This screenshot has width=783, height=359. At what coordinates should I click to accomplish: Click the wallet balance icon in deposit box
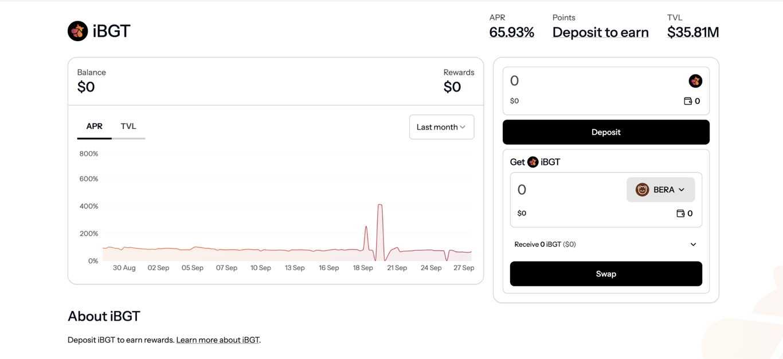tap(688, 101)
